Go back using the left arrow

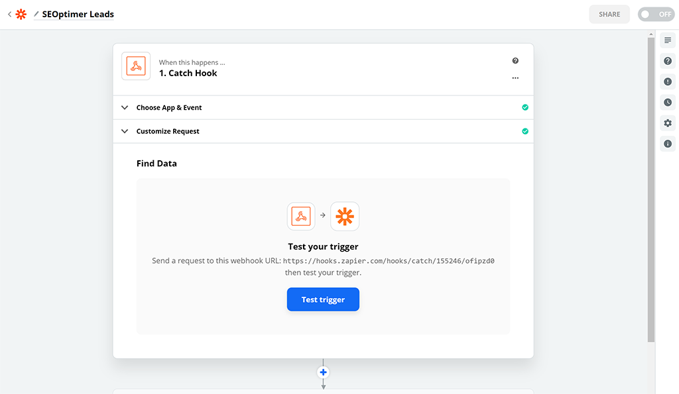(9, 14)
